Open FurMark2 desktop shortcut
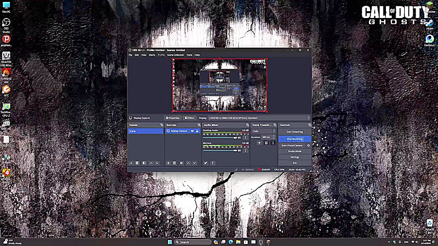This screenshot has width=438, height=246. (x=6, y=76)
